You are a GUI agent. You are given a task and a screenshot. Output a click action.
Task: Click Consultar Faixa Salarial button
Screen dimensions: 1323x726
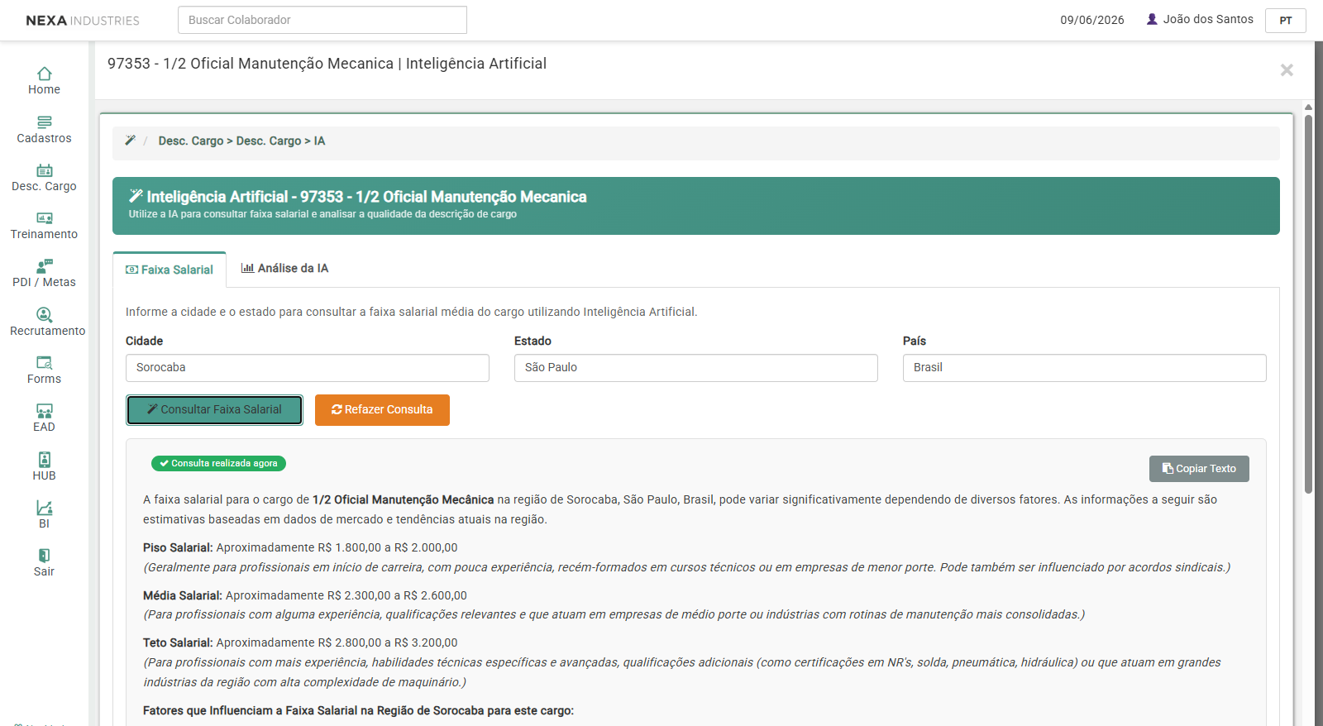pyautogui.click(x=214, y=410)
